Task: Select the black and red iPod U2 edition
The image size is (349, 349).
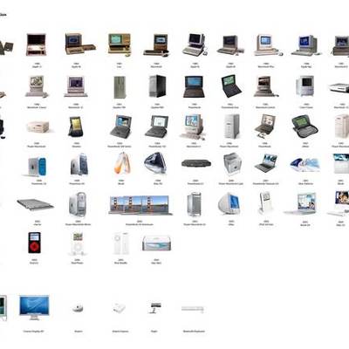Action: [34, 243]
